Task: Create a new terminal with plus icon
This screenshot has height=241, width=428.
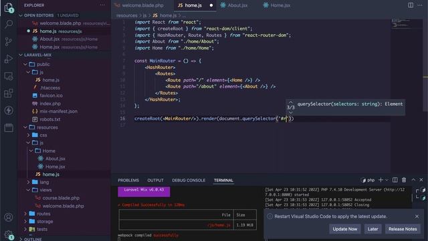Action: click(x=381, y=180)
